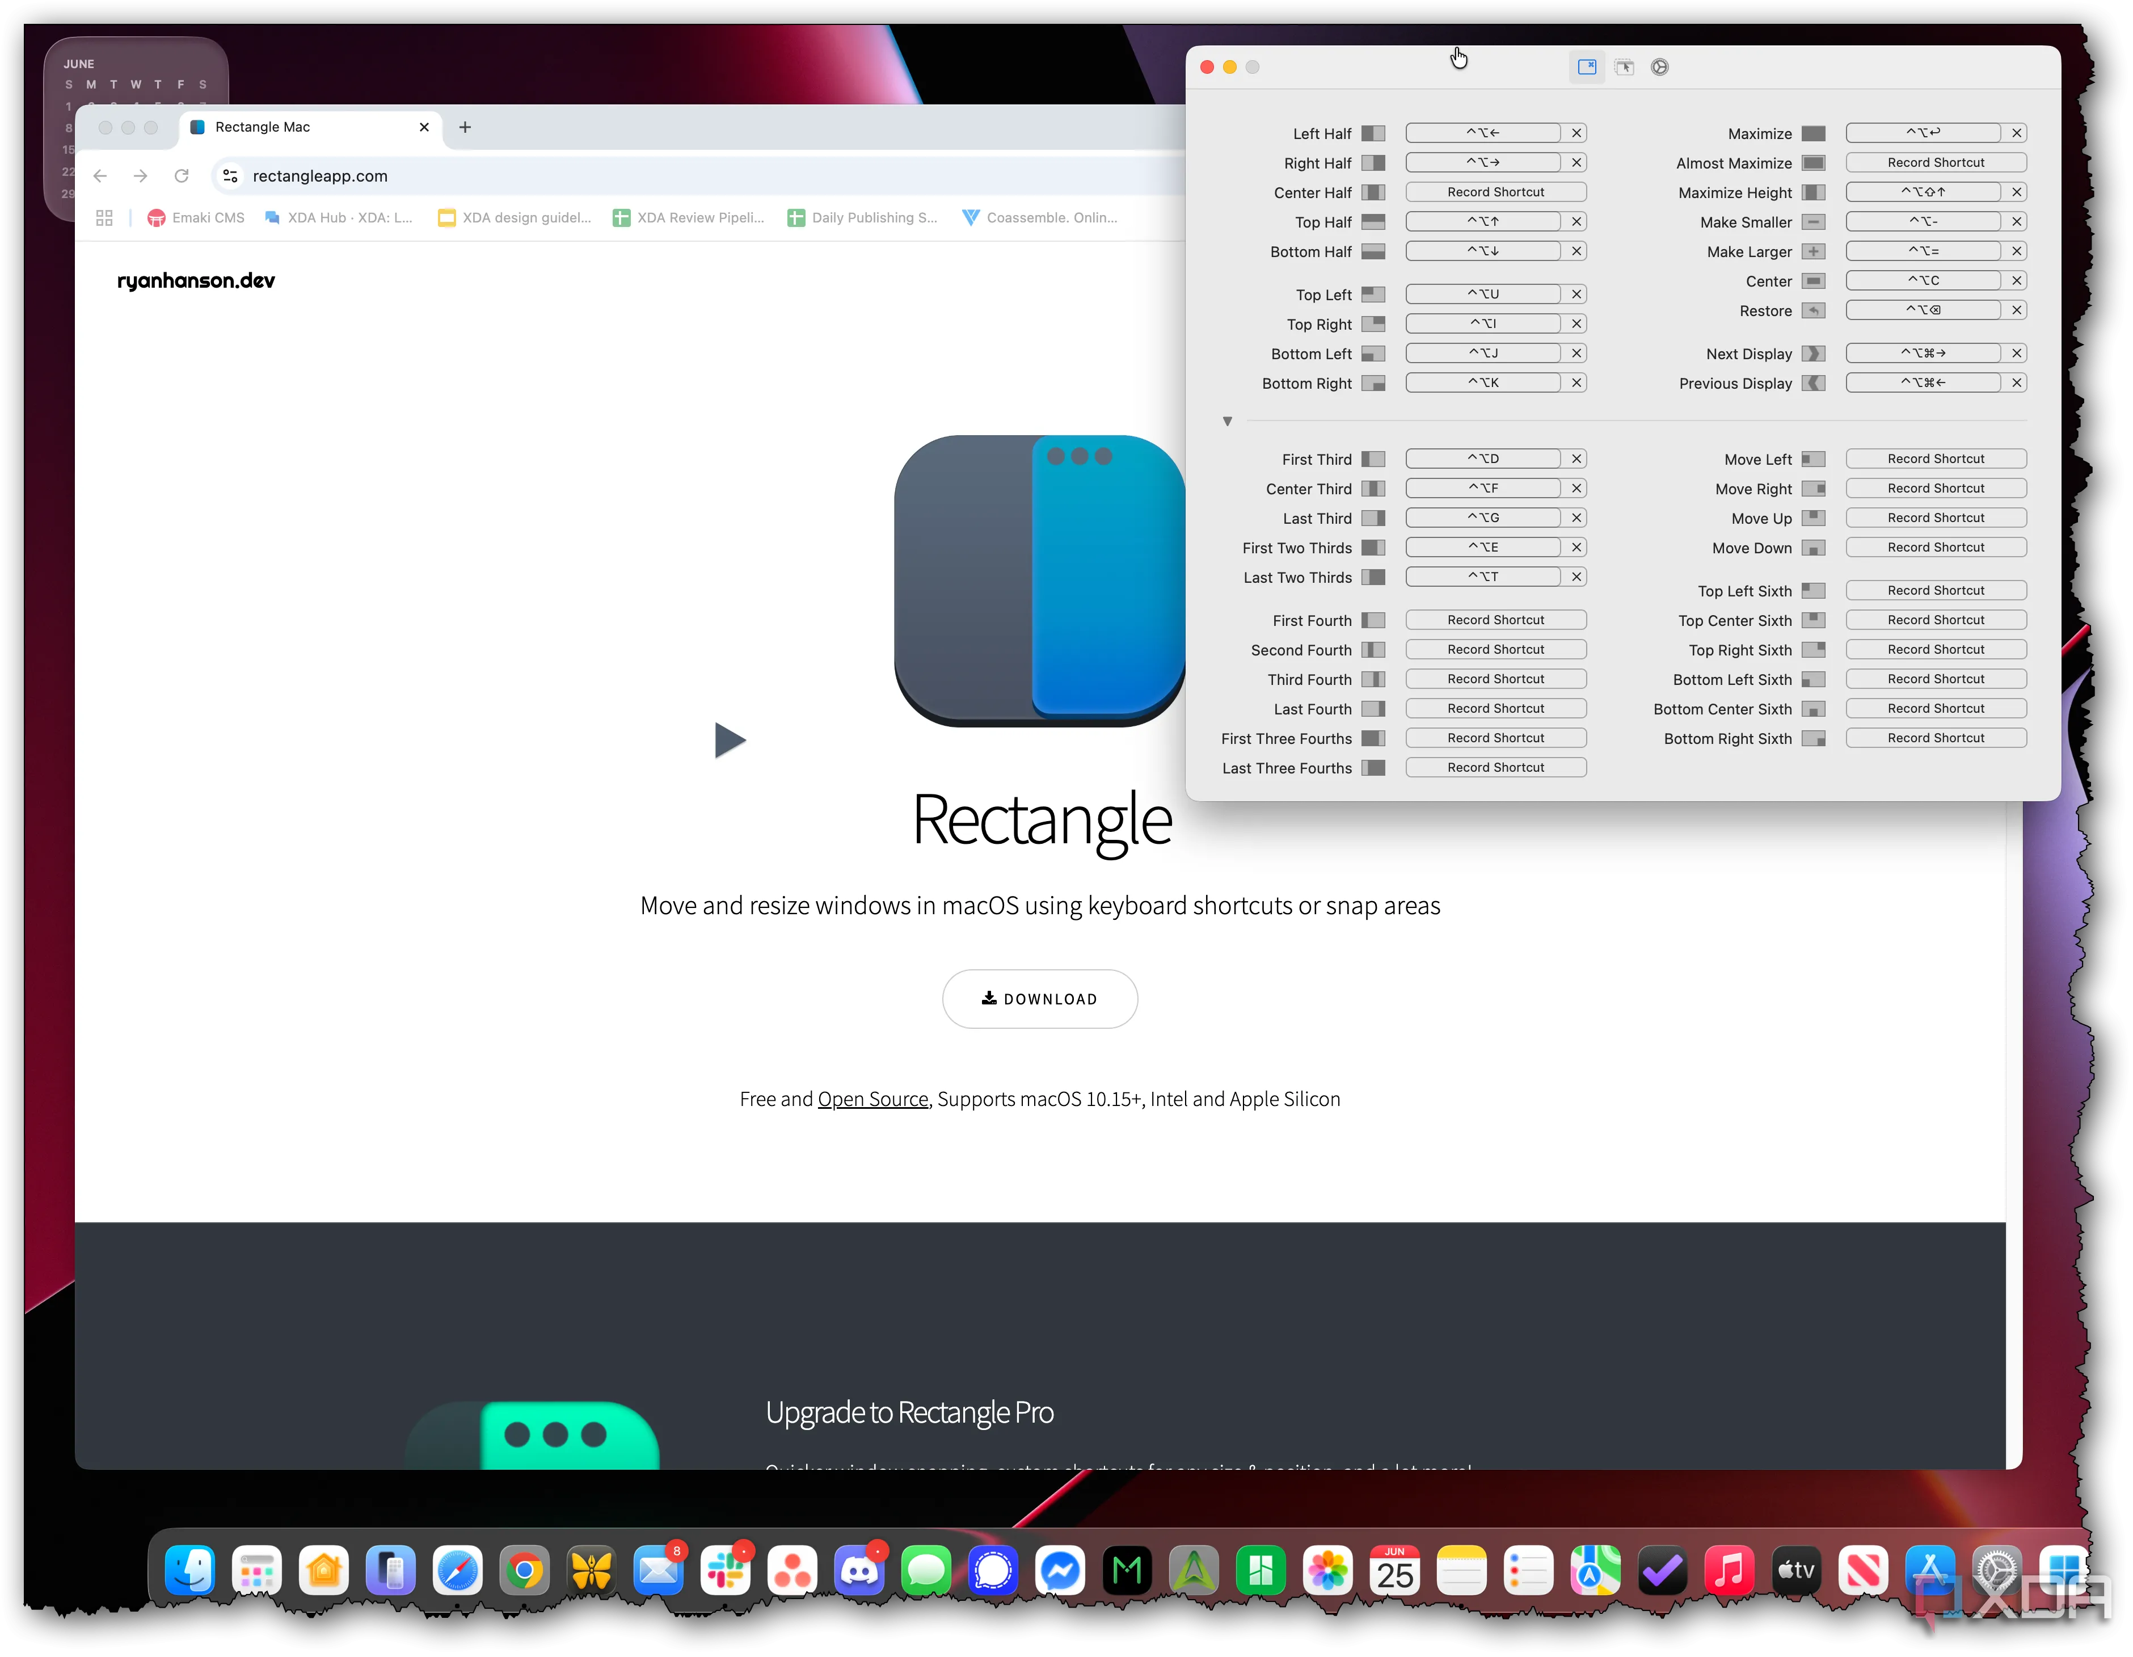
Task: Select the keyboard shortcuts pane icon
Action: pos(1587,66)
